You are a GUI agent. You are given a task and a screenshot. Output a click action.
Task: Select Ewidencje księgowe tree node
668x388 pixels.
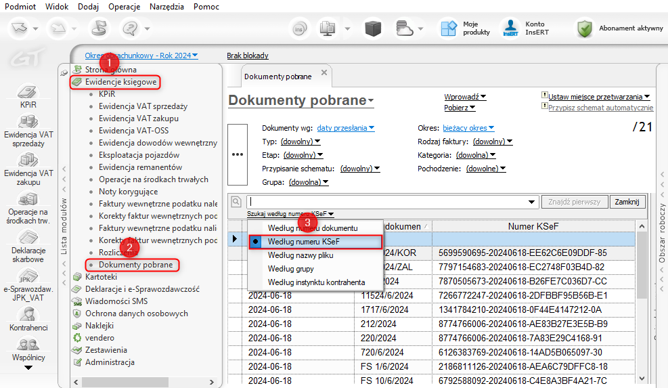coord(120,82)
